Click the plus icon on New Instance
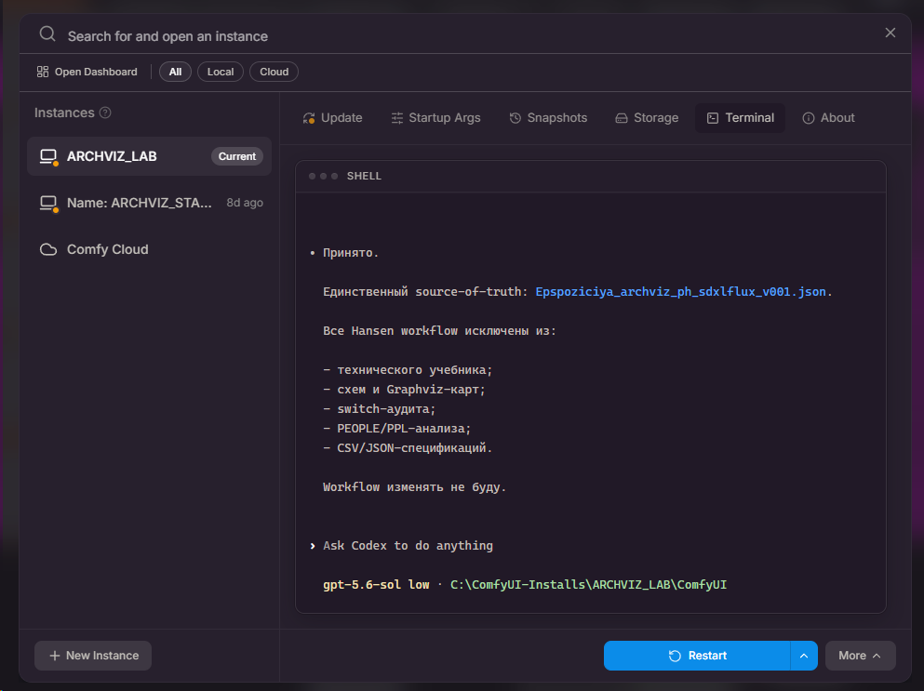924x691 pixels. tap(55, 656)
